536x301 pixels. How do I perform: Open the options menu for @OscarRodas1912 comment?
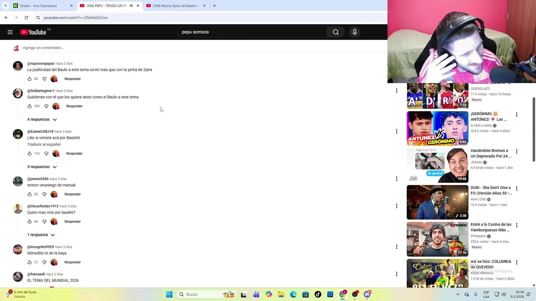coord(397,206)
